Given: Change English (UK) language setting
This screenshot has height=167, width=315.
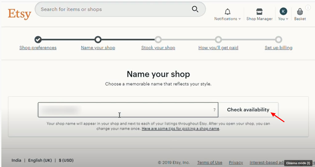Looking at the screenshot, I should click(40, 160).
